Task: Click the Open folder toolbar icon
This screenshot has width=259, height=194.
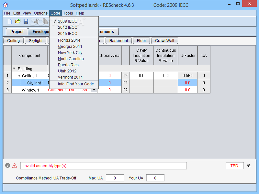Action: pyautogui.click(x=18, y=21)
